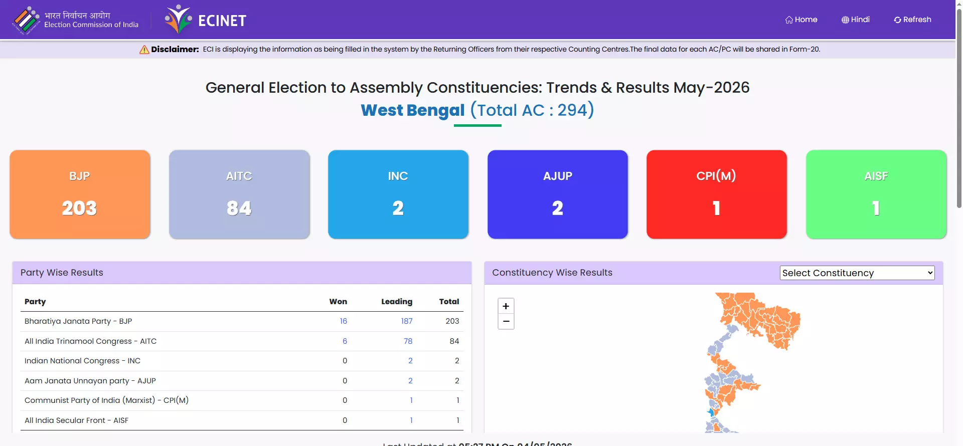The height and width of the screenshot is (446, 963).
Task: Click the Hindi globe icon
Action: pyautogui.click(x=845, y=20)
